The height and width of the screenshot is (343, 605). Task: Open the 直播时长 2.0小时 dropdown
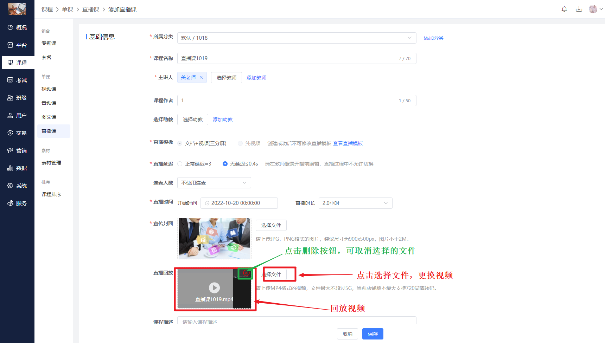coord(356,203)
